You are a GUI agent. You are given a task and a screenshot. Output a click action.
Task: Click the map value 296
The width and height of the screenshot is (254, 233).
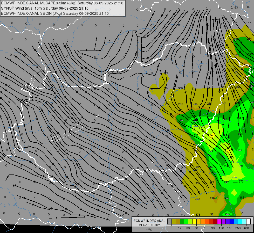pyautogui.click(x=228, y=214)
